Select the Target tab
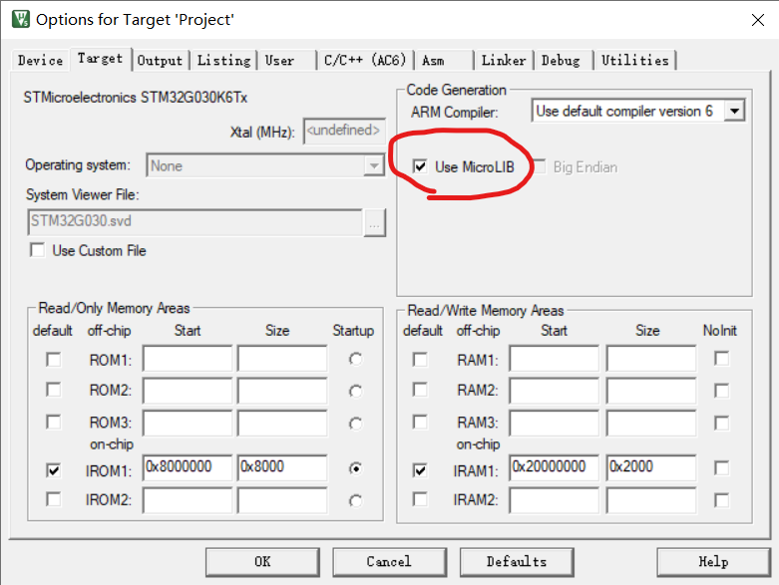This screenshot has width=779, height=585. 101,59
